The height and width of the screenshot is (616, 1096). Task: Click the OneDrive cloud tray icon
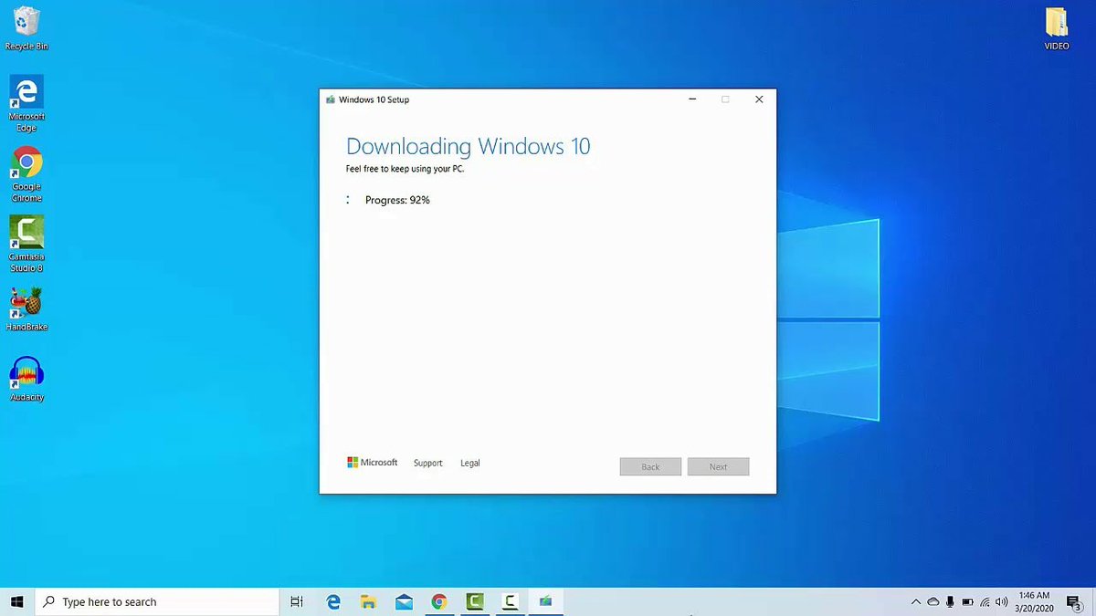click(933, 602)
